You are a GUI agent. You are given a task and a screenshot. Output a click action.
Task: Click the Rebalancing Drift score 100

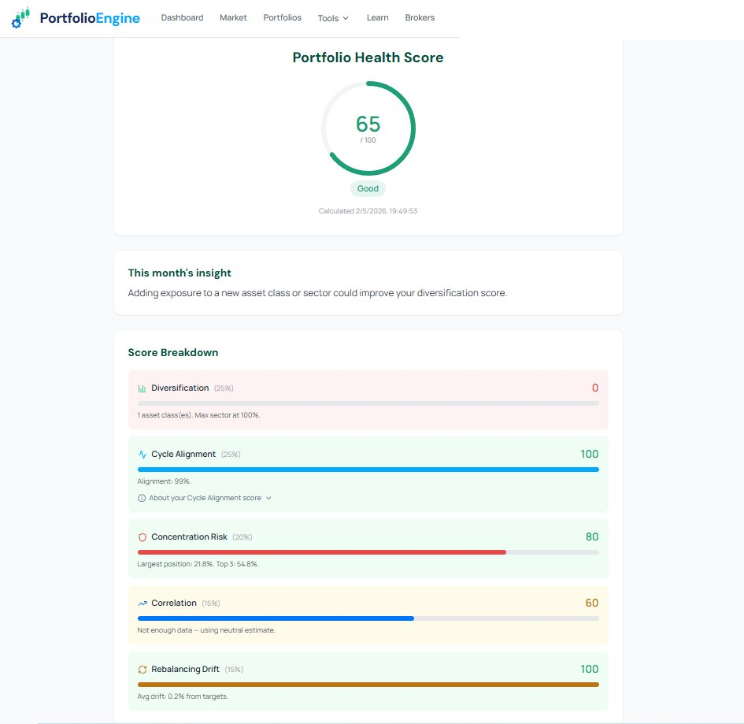(590, 669)
